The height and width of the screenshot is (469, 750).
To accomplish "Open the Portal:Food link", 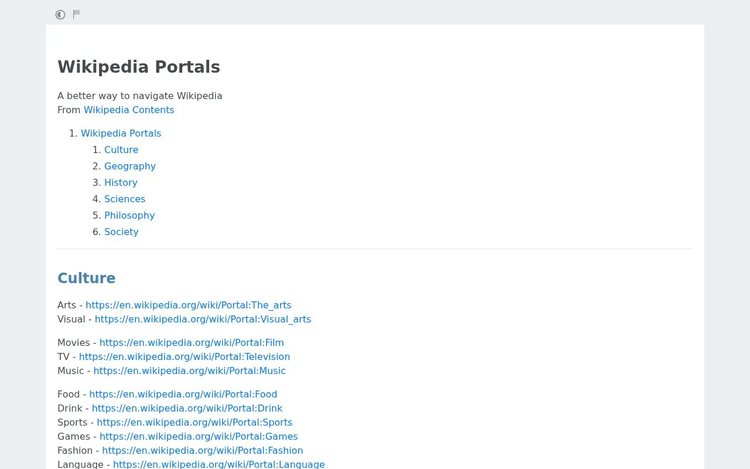I will click(x=183, y=394).
